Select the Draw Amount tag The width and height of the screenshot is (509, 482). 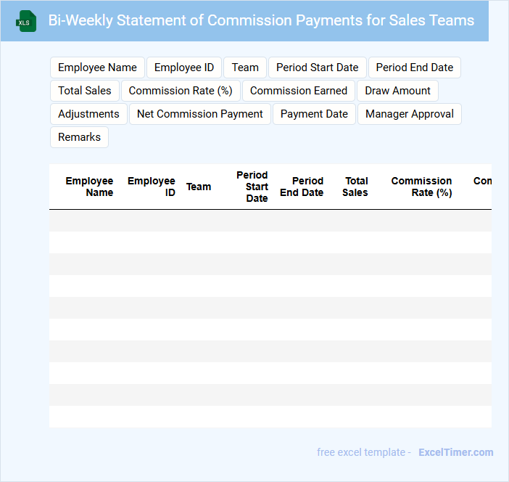tap(397, 91)
